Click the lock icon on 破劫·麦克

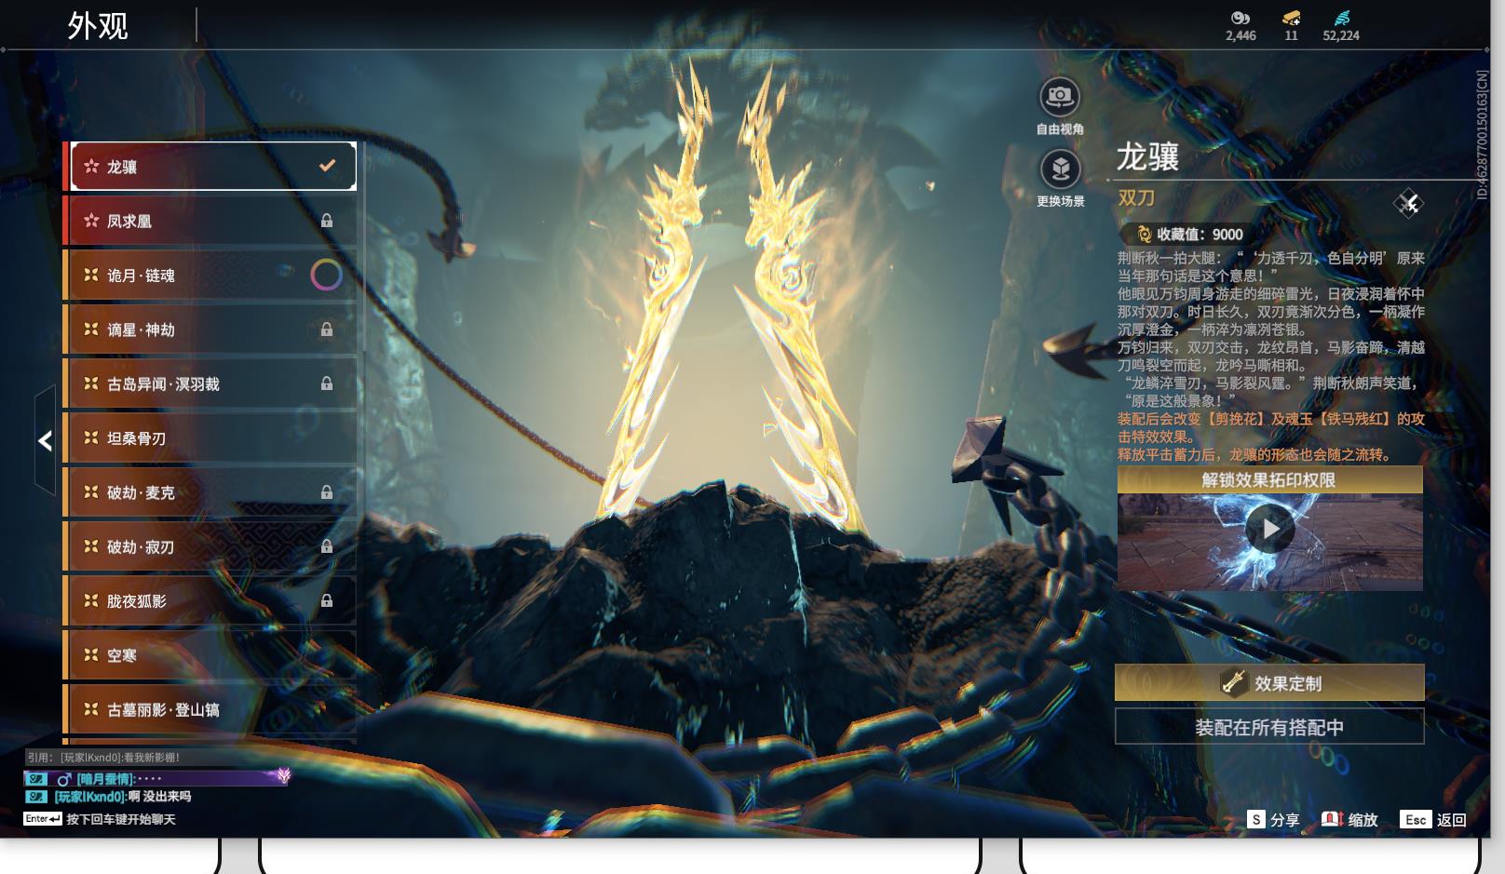coord(327,492)
